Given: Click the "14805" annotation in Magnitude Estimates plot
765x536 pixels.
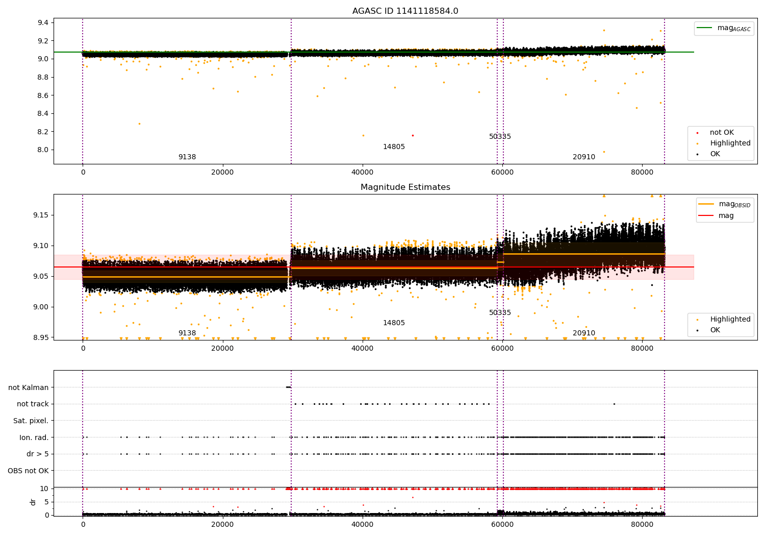Looking at the screenshot, I should 394,323.
